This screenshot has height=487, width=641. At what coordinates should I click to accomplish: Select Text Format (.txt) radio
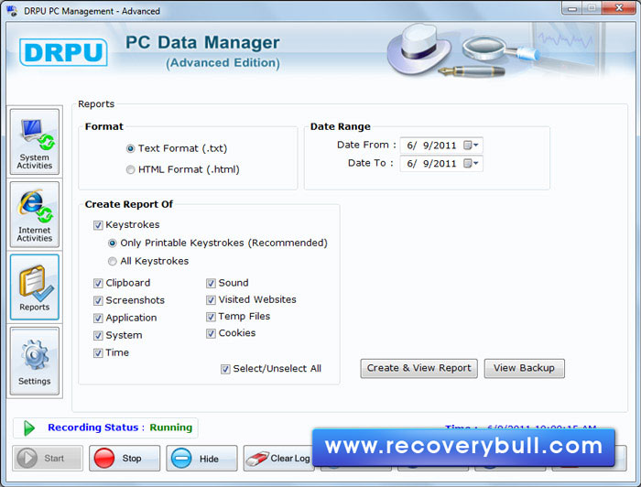click(130, 148)
